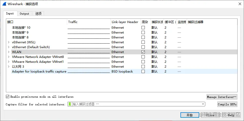Click the 监控模式 column header
The height and width of the screenshot is (121, 244).
[x=182, y=22]
